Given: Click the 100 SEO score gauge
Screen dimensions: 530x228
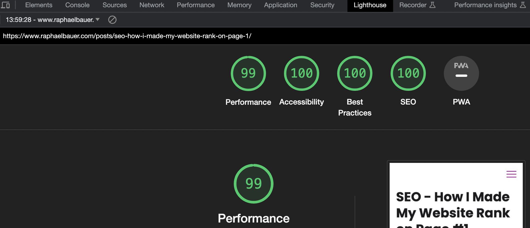Looking at the screenshot, I should [x=408, y=73].
